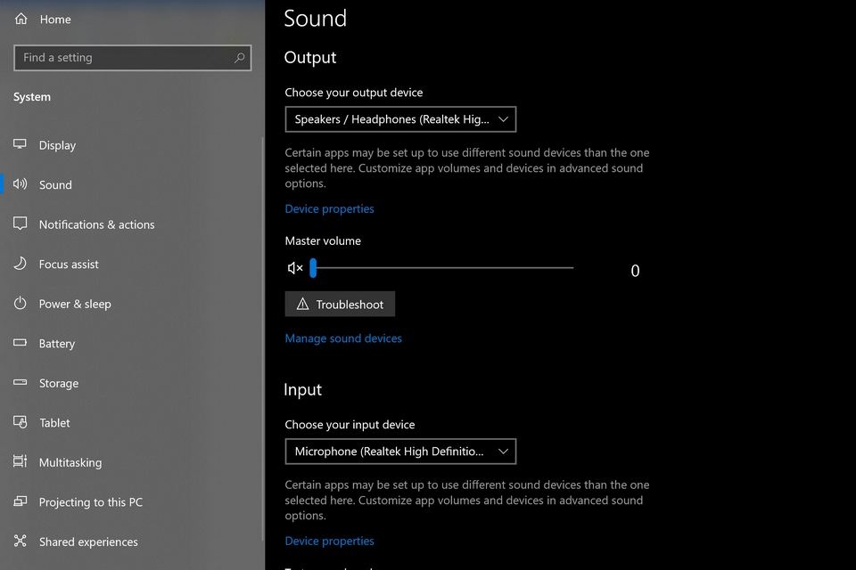Click the Master volume slider track
The height and width of the screenshot is (570, 856).
pyautogui.click(x=446, y=268)
